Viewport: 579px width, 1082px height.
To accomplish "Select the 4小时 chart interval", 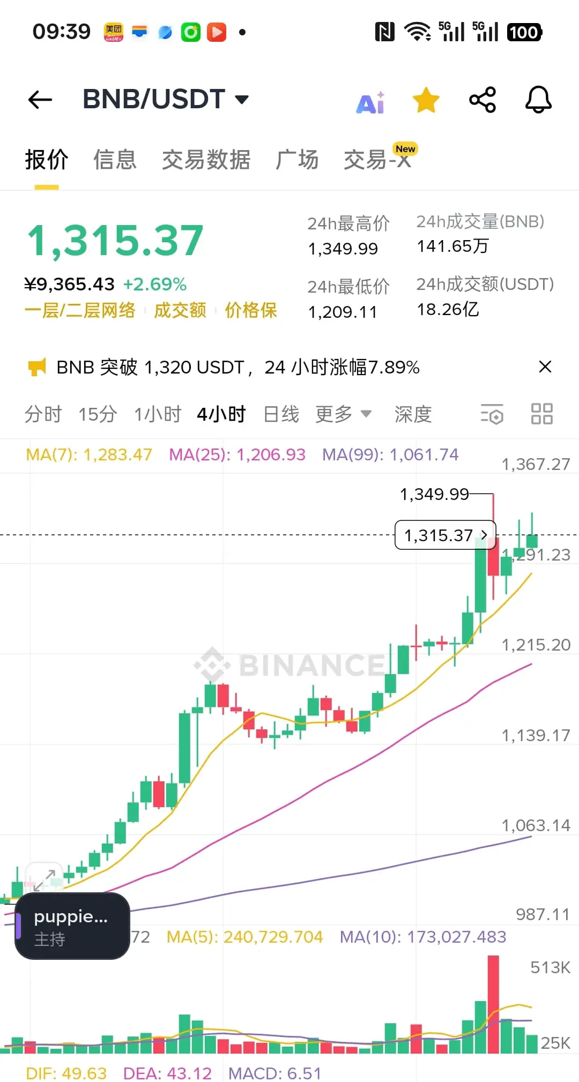I will [x=221, y=414].
